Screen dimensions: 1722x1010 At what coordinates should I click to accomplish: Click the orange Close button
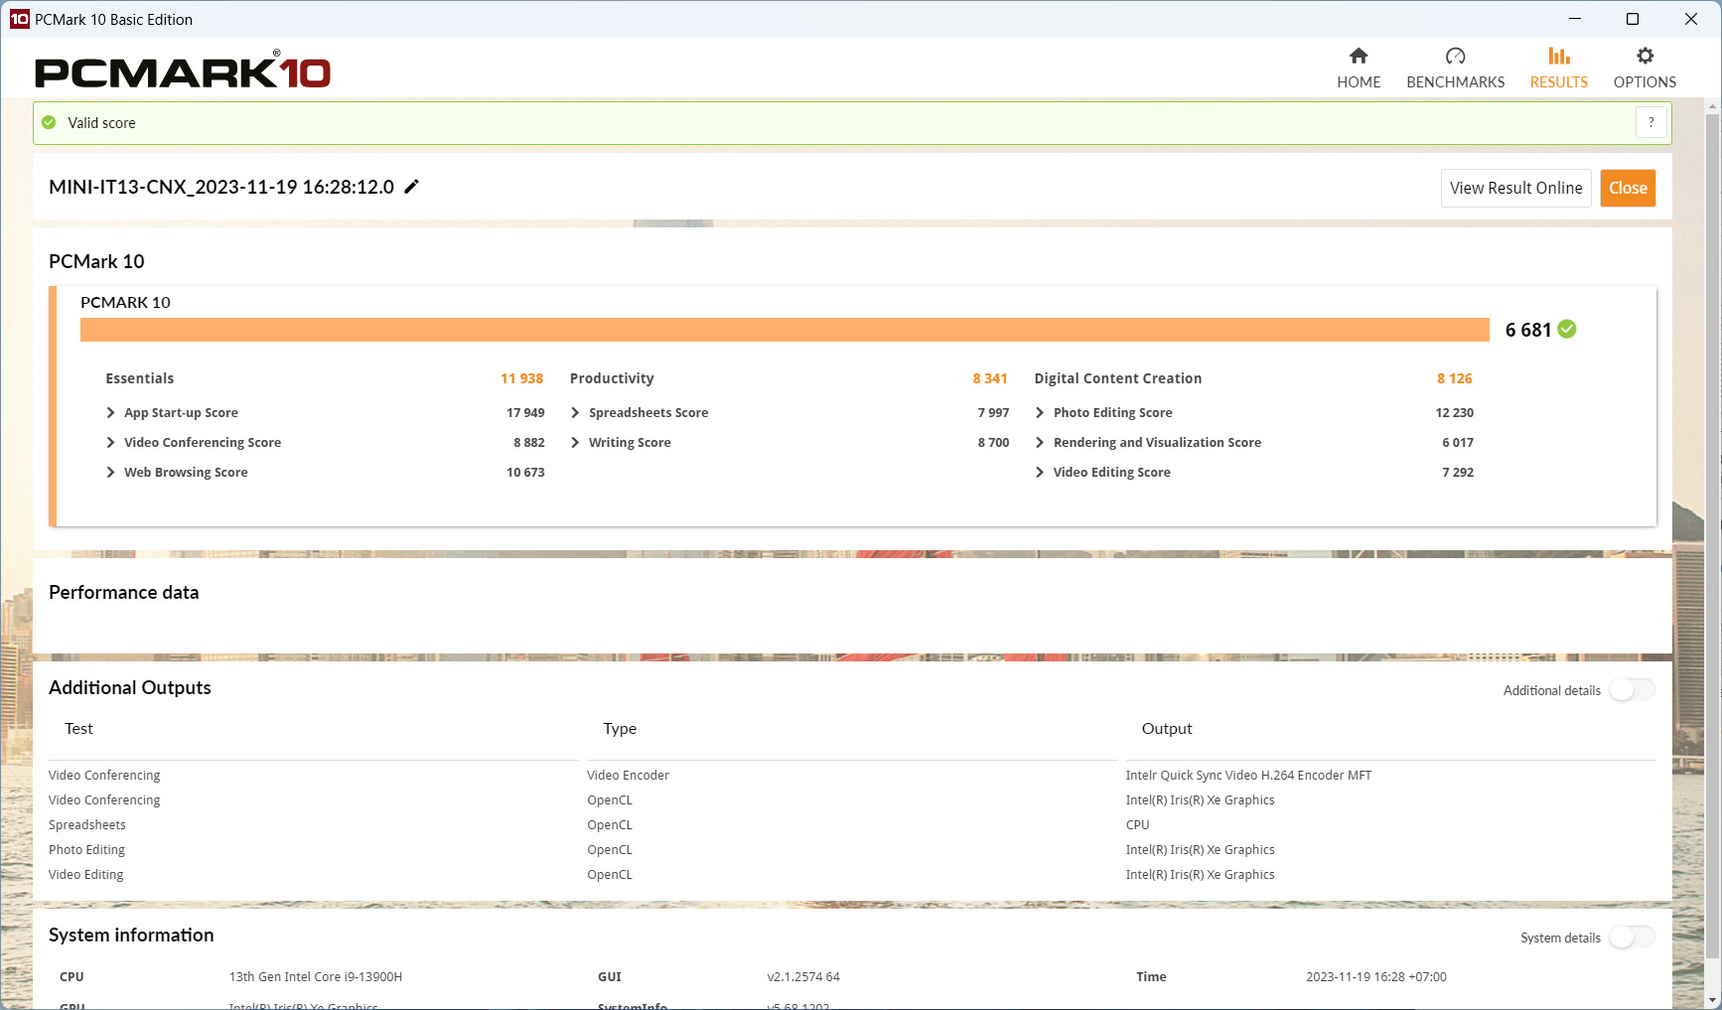[1628, 188]
